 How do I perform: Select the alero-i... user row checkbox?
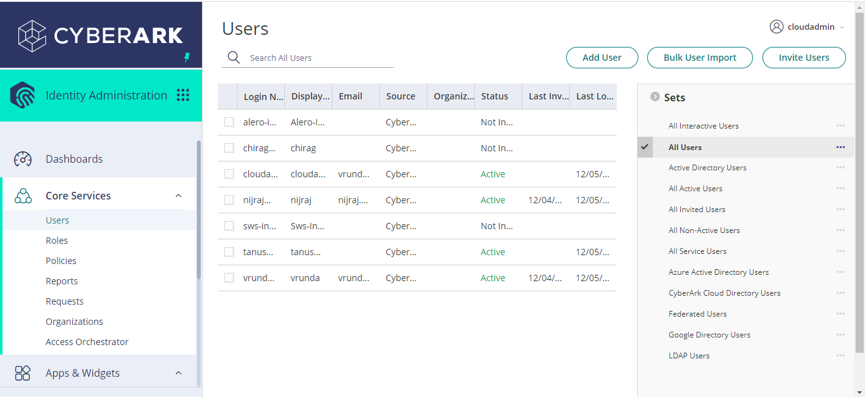(229, 122)
